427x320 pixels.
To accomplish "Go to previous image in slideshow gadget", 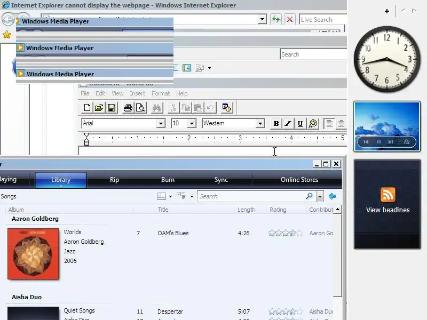I will (366, 142).
